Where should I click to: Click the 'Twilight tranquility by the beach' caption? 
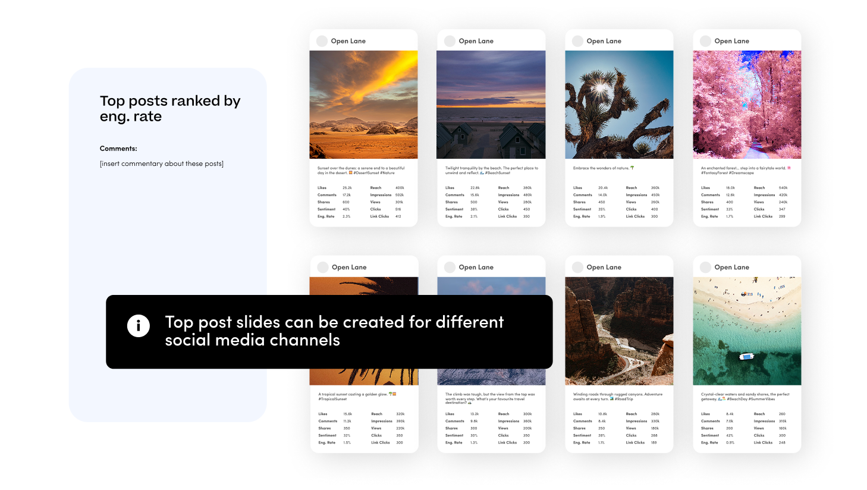click(x=491, y=170)
